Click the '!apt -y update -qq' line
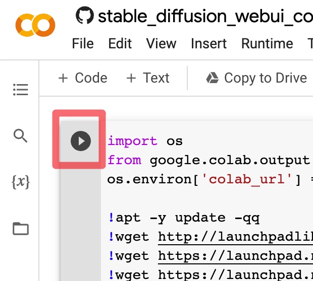Screen dimensions: 313x281 click(184, 218)
